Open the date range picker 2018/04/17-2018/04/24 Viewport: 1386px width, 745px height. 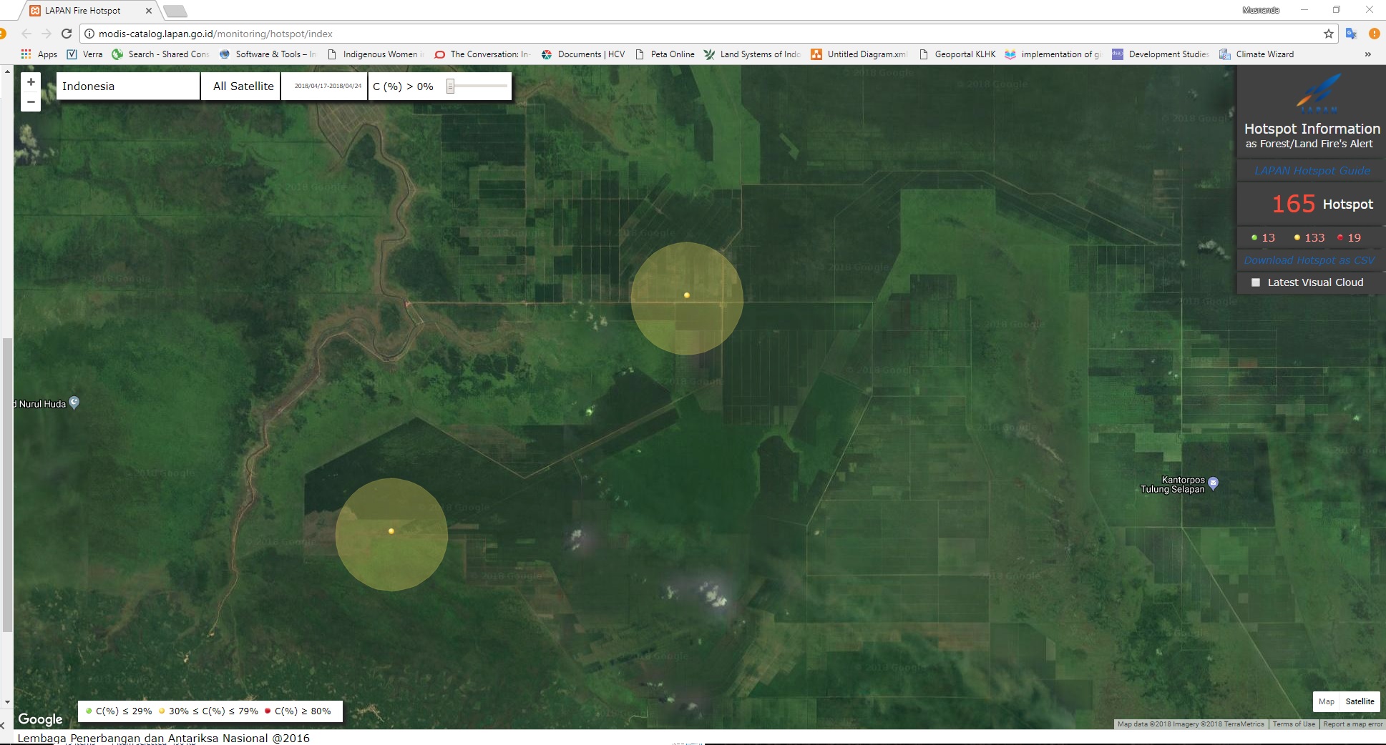[x=328, y=87]
